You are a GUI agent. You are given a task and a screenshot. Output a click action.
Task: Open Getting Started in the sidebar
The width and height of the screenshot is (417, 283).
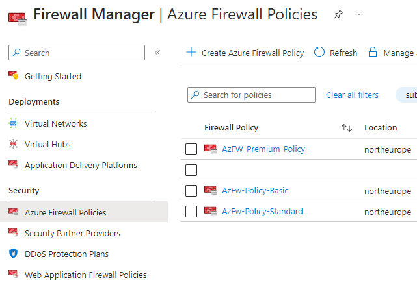point(53,76)
